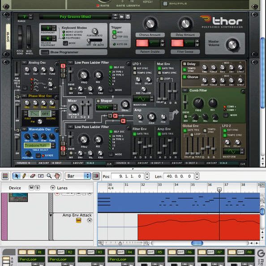The width and height of the screenshot is (266, 266).
Task: Open the Thor patch browser folder icon
Action: tap(121, 17)
